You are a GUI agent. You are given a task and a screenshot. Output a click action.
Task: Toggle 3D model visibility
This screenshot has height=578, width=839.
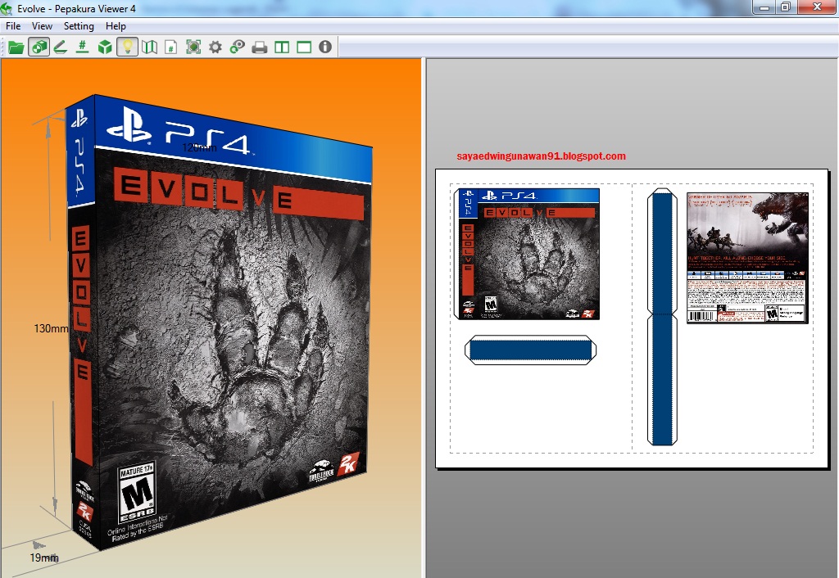103,47
